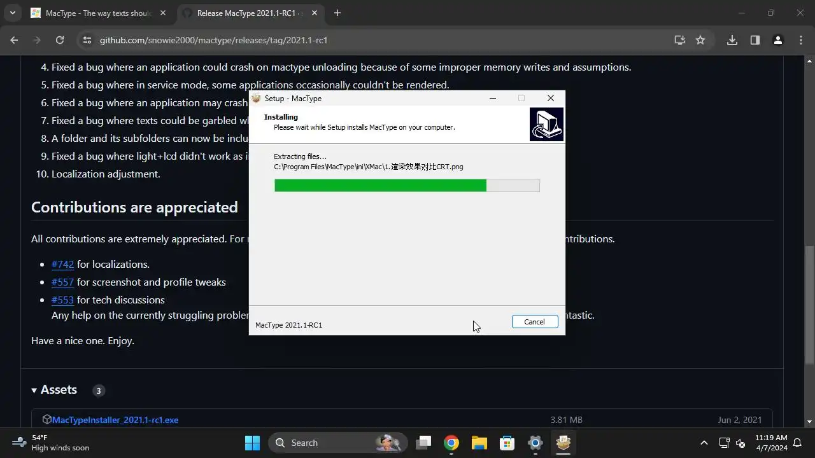
Task: Open the Windows Start menu
Action: 252,443
